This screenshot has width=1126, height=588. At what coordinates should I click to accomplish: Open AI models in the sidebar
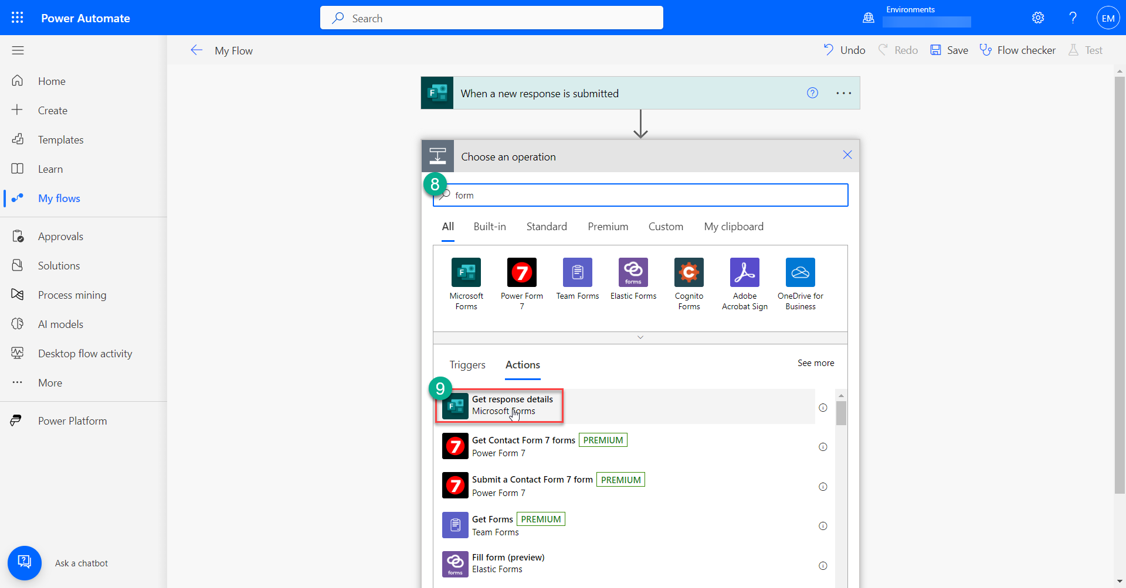(83, 324)
